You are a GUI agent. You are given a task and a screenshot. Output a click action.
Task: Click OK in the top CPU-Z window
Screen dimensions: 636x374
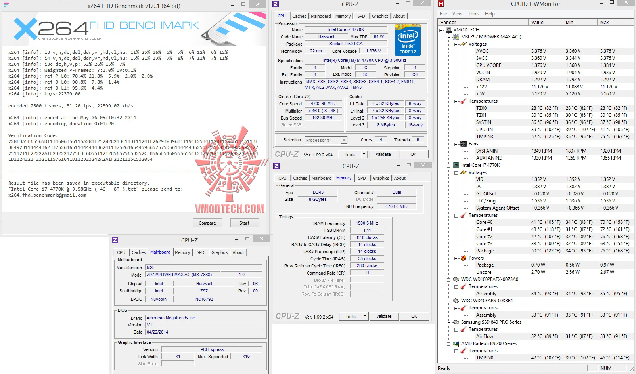[x=414, y=154]
